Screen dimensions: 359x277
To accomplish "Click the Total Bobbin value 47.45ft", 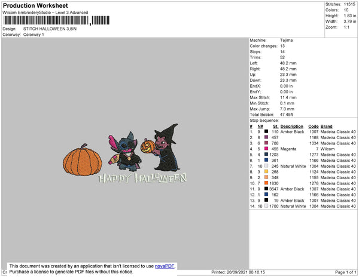I will click(287, 115).
